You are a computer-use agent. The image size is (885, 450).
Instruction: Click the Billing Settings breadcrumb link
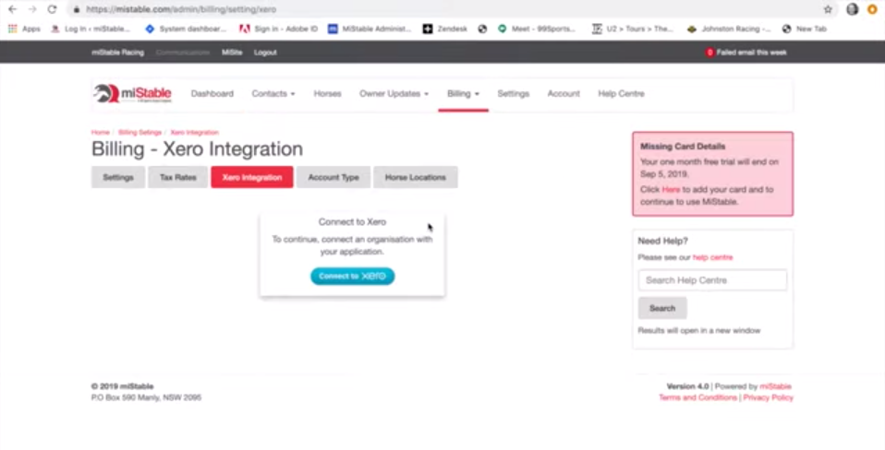pos(139,133)
